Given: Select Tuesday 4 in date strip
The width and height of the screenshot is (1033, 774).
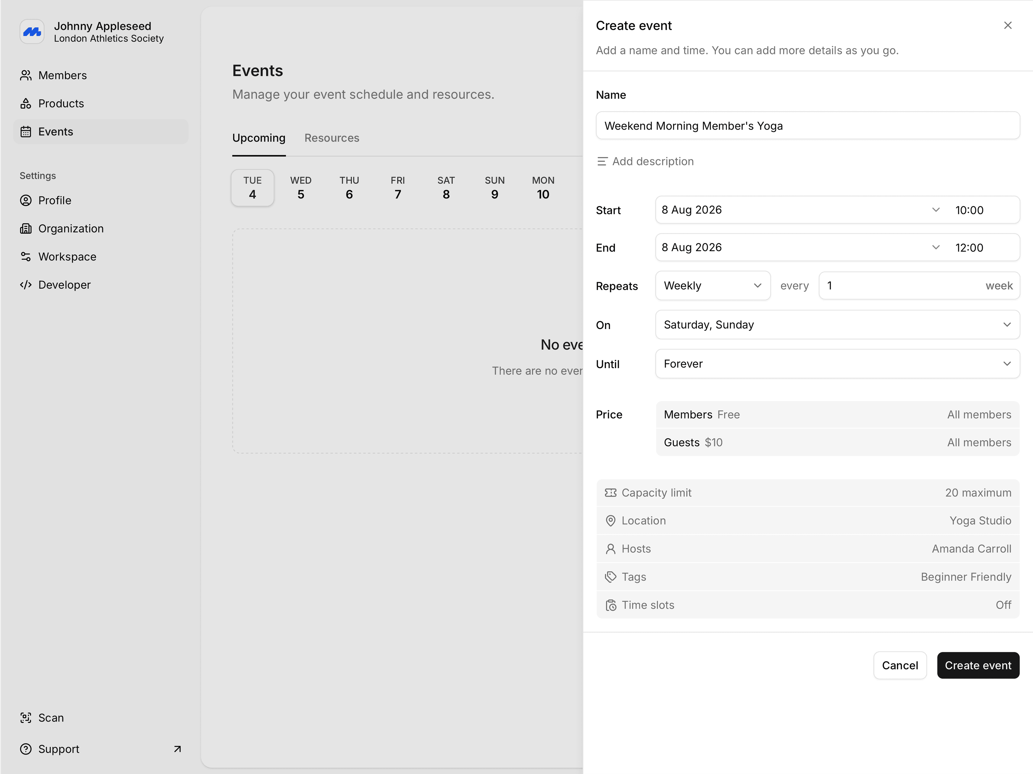Looking at the screenshot, I should [253, 188].
